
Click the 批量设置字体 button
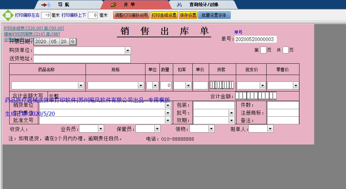pos(214,15)
